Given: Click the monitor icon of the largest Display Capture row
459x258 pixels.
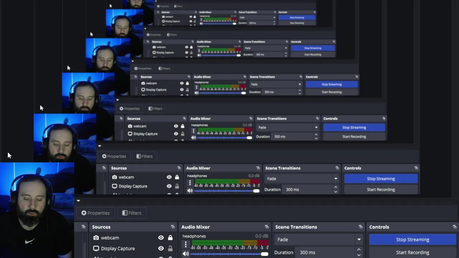Looking at the screenshot, I should coord(96,248).
